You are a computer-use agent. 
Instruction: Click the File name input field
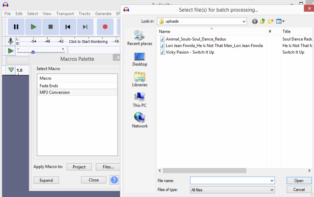(x=230, y=180)
